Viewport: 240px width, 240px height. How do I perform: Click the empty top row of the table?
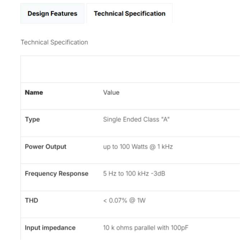[130, 69]
